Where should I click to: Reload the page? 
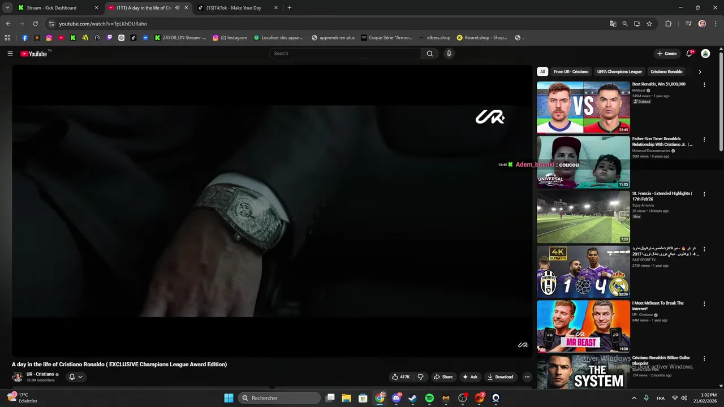tap(35, 24)
